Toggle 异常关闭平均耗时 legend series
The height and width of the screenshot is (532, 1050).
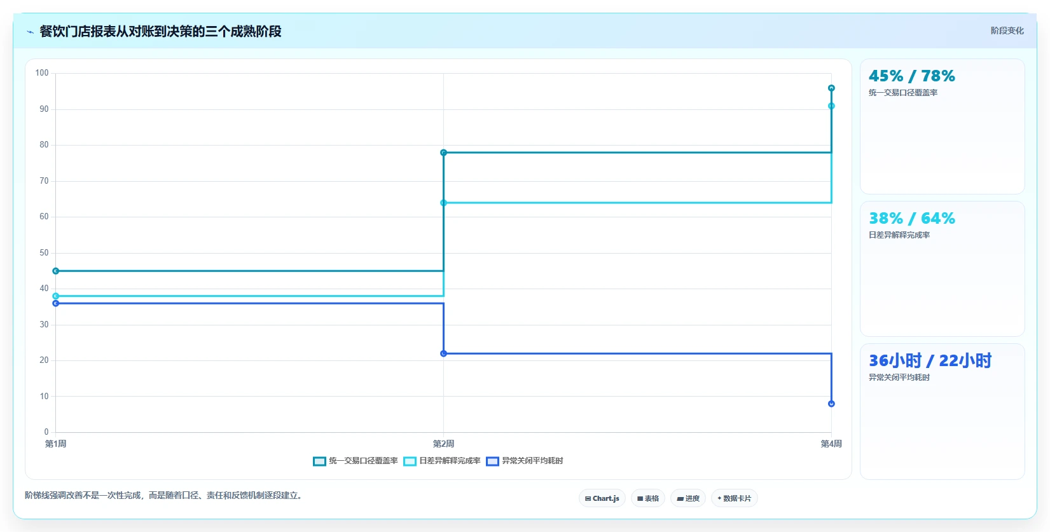525,461
